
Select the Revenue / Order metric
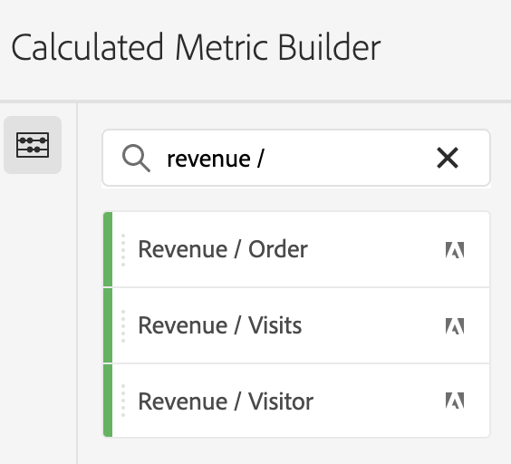pyautogui.click(x=296, y=249)
